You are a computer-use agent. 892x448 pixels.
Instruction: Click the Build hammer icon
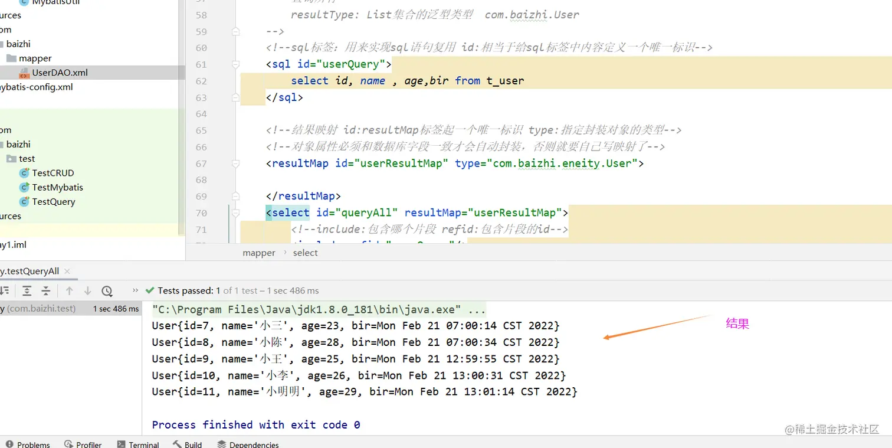coord(177,444)
